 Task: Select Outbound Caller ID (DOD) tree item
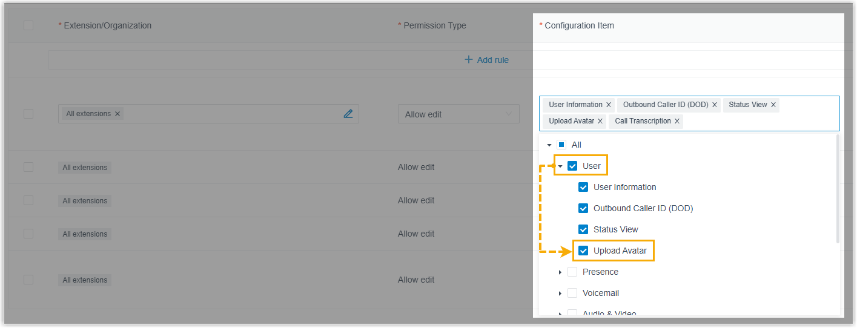pos(643,208)
